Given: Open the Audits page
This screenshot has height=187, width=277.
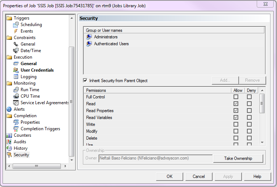Looking at the screenshot, I should [20, 142].
